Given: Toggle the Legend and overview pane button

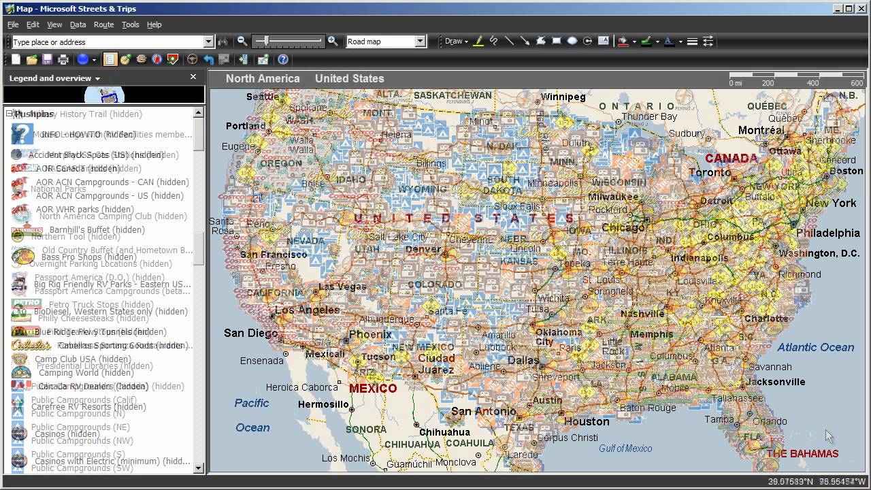Looking at the screenshot, I should pos(110,60).
